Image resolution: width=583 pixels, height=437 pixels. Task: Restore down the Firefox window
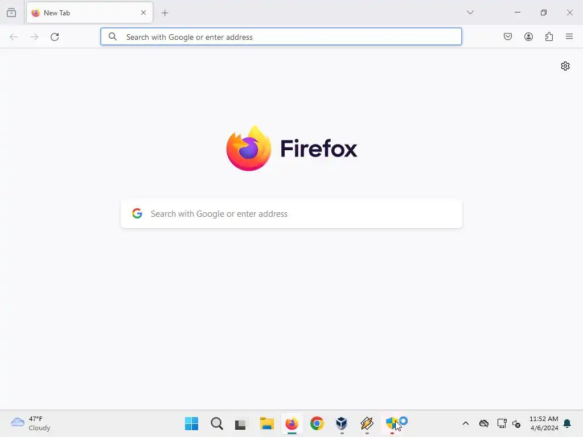544,13
